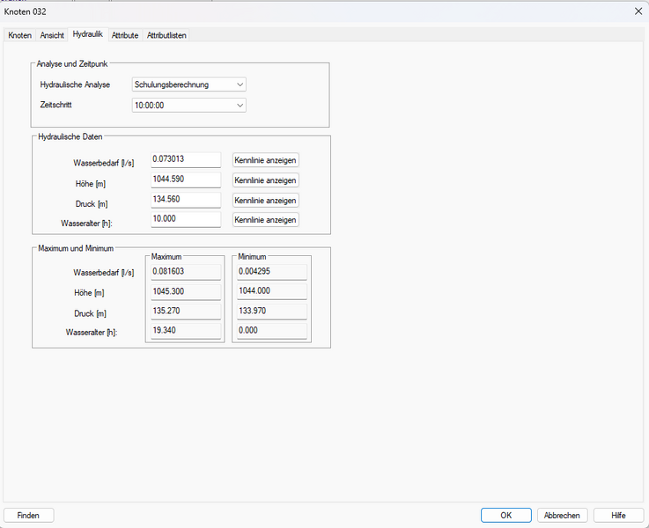Show Kennlinie for Höhe
This screenshot has width=649, height=528.
[x=265, y=180]
